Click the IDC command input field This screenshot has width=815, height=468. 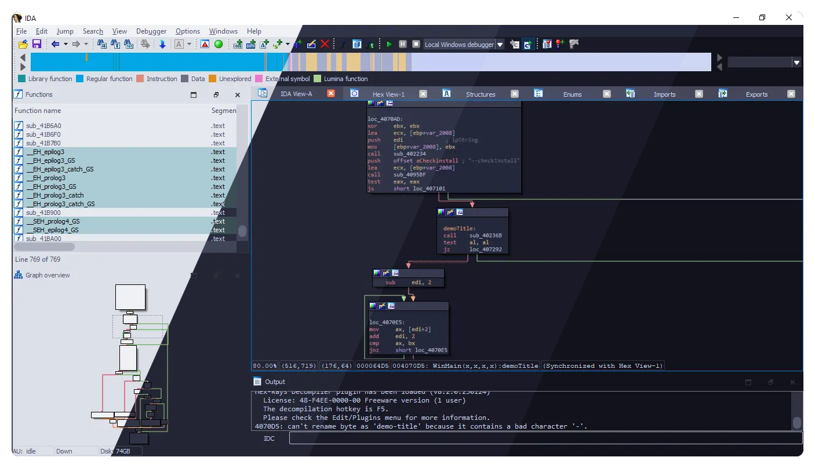tap(545, 438)
